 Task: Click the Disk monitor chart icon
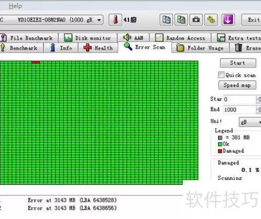68,38
